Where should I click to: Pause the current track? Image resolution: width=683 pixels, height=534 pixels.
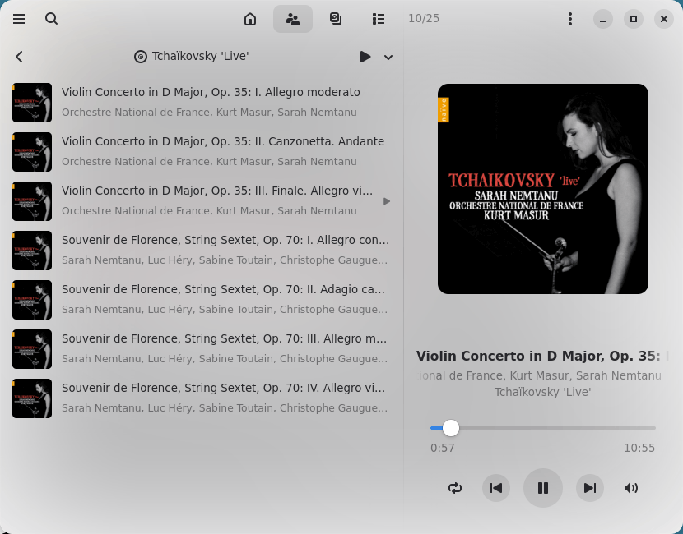[543, 488]
